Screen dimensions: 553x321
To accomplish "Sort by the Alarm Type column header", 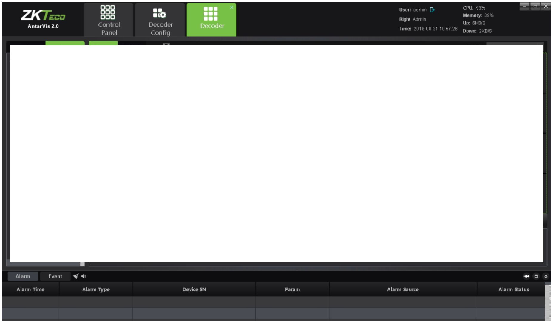I will [96, 289].
